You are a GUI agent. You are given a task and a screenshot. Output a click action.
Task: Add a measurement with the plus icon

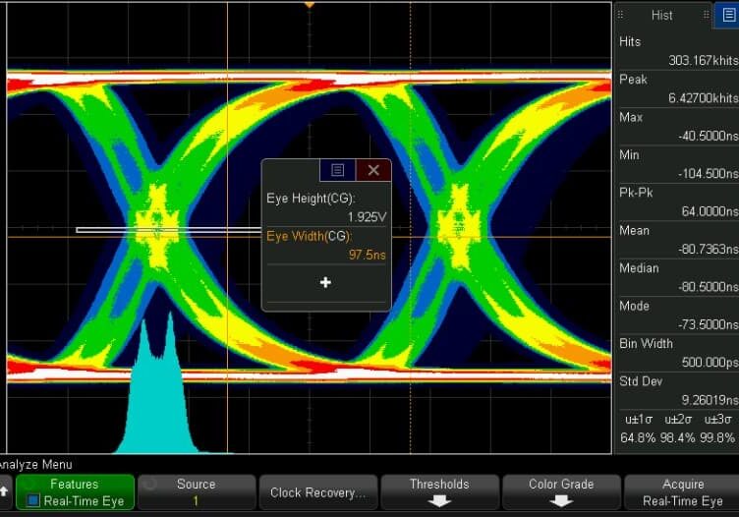(325, 282)
